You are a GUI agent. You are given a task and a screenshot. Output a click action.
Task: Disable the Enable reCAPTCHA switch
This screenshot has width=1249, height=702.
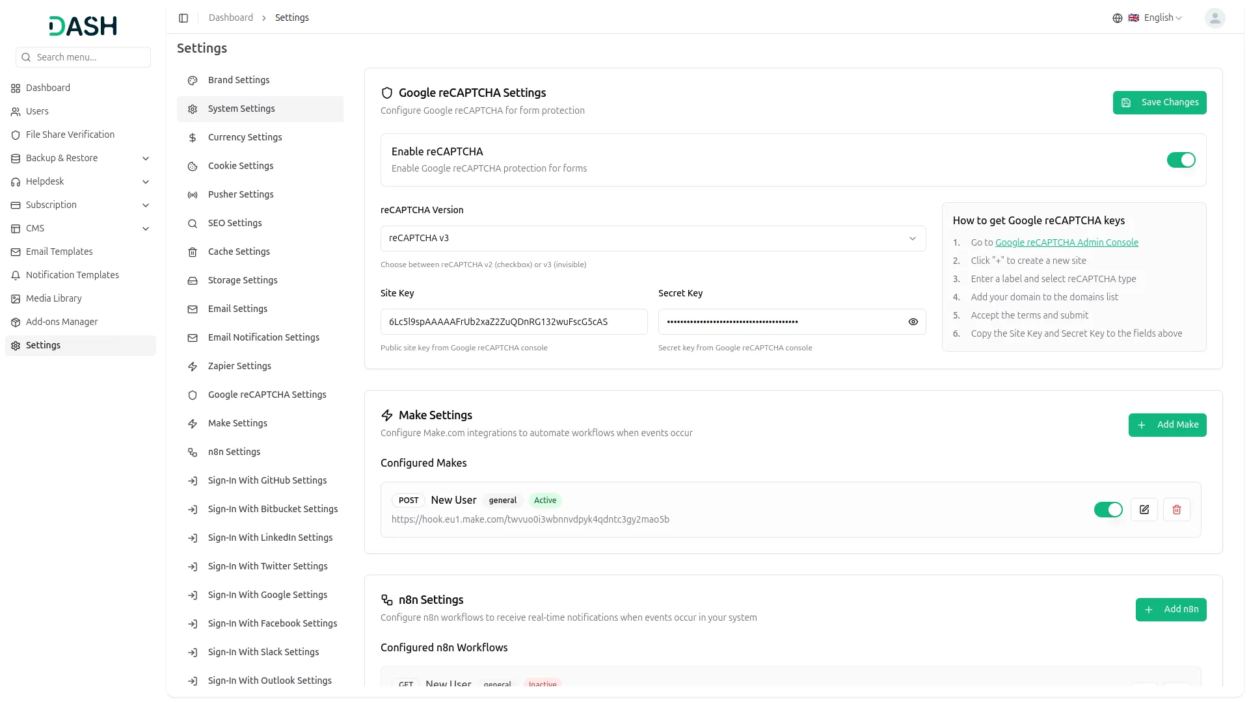point(1180,160)
